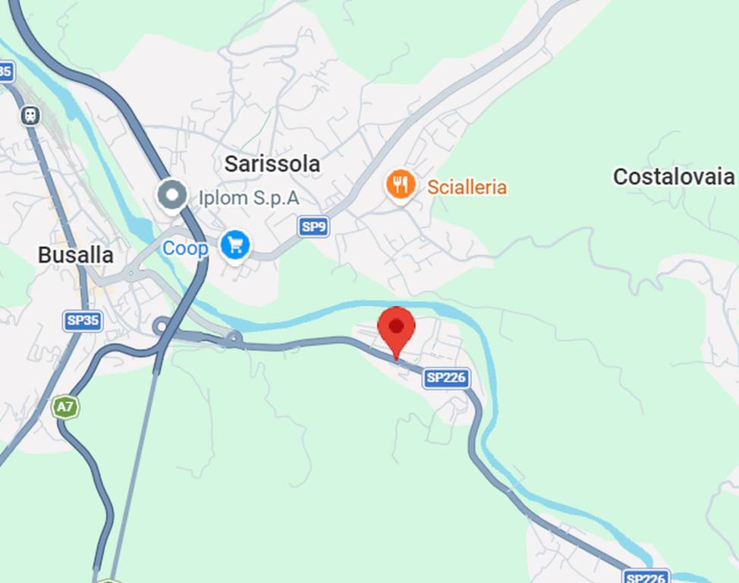Open the Scialleria restaurant fork-and-knife icon
This screenshot has height=583, width=739.
(401, 185)
